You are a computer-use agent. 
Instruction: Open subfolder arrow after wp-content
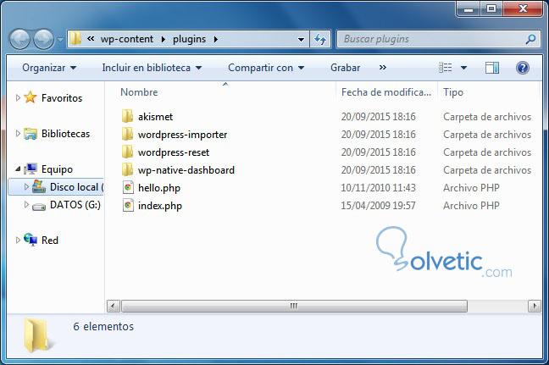coord(164,39)
